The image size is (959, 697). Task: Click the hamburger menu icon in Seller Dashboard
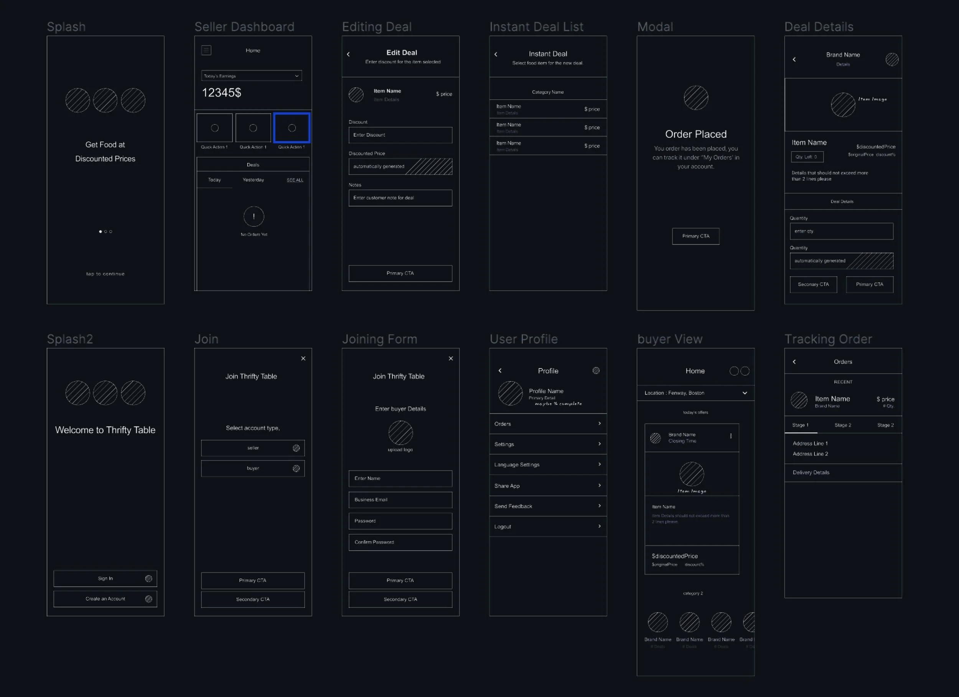(206, 50)
